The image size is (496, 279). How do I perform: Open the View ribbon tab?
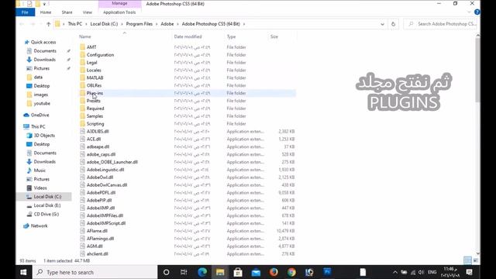(88, 12)
